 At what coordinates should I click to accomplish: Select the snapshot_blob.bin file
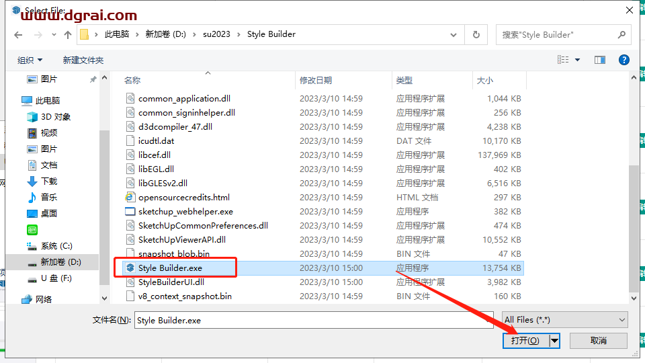click(174, 253)
